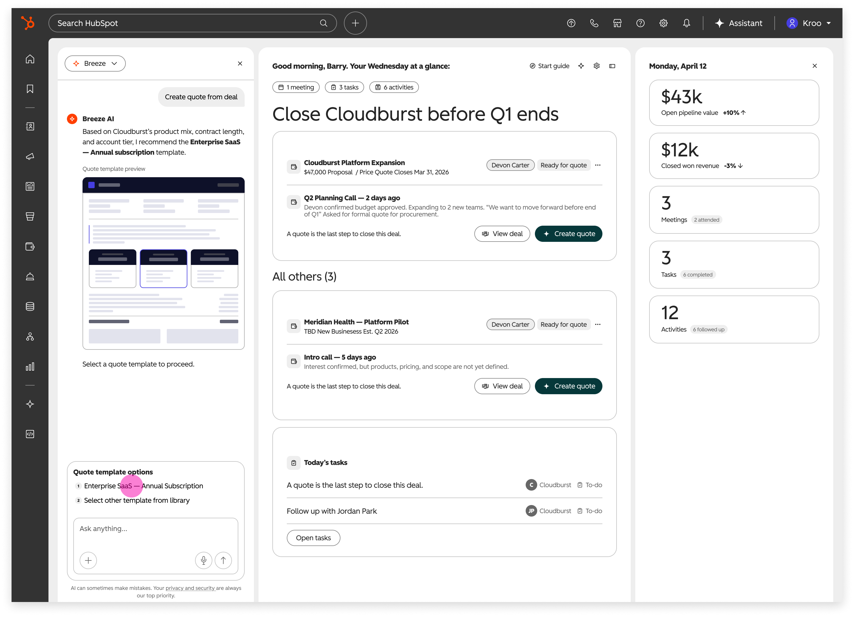854x617 pixels.
Task: Open the notifications bell
Action: 686,23
